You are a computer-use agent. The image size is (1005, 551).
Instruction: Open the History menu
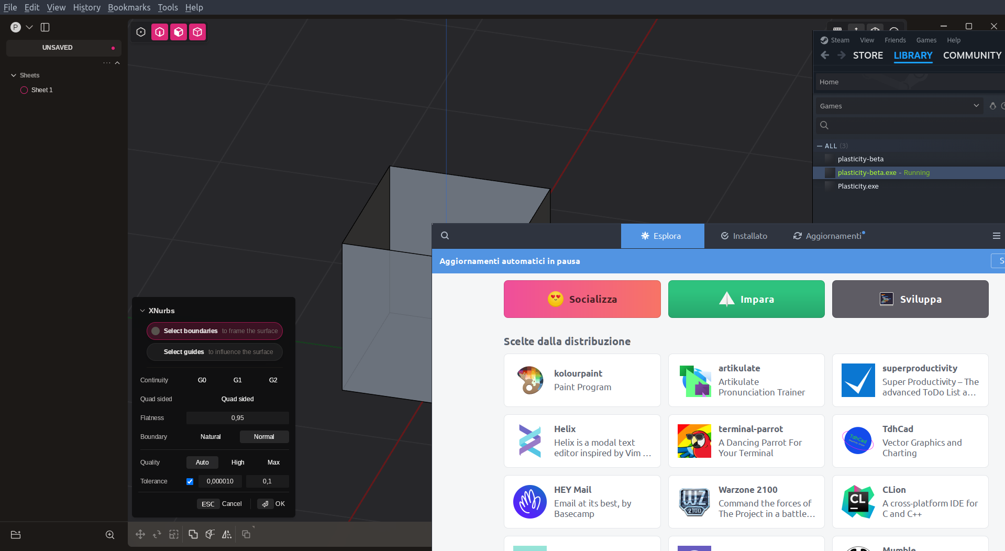(x=86, y=7)
